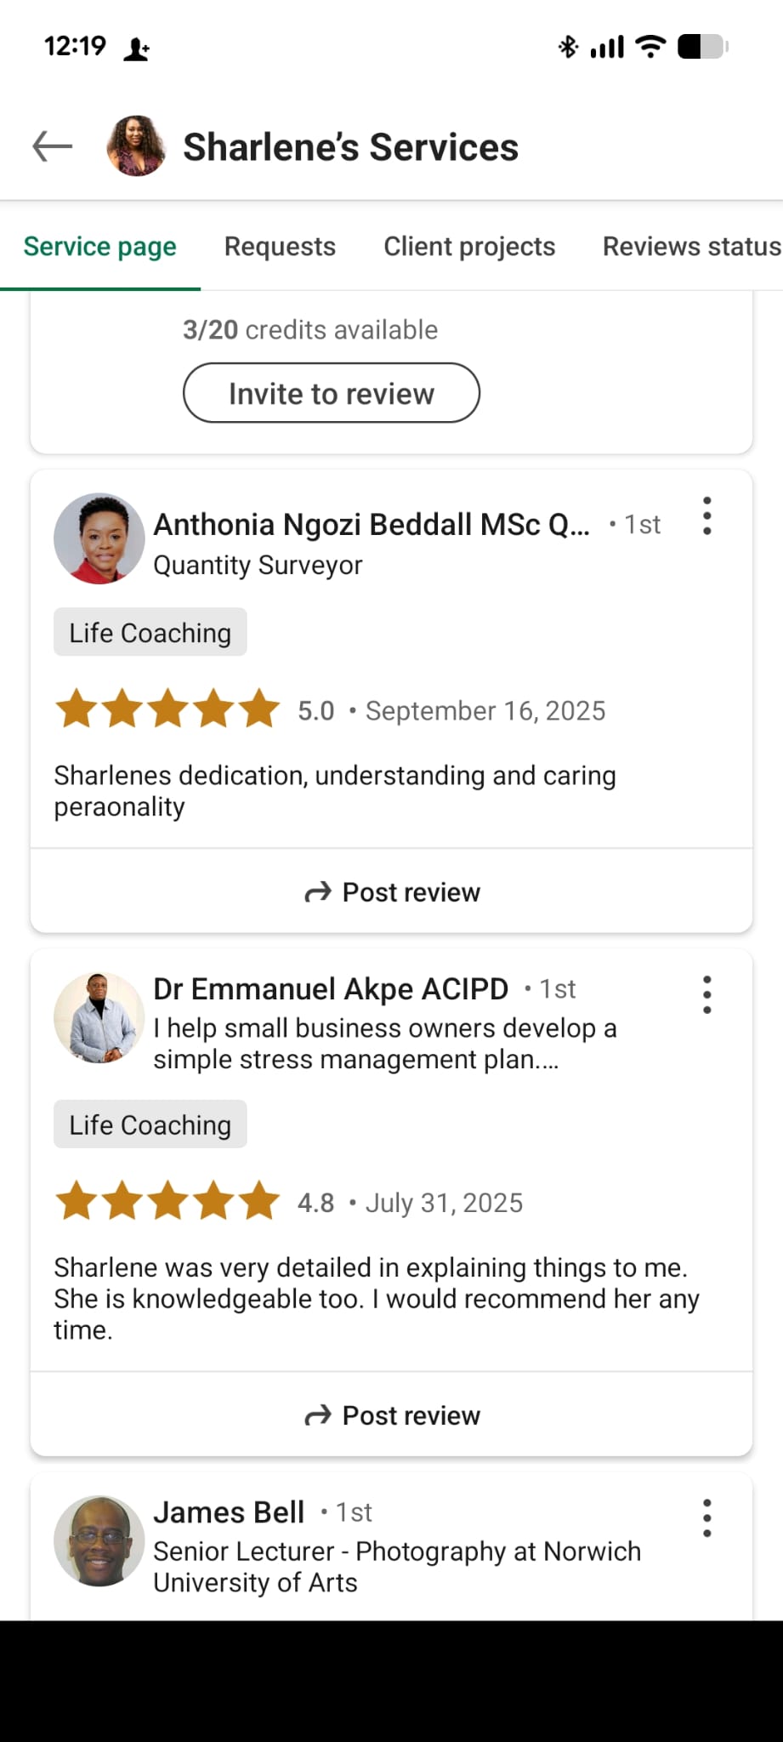Open Dr Emmanuel Akpe ACIPD's name link
Viewport: 783px width, 1742px height.
tap(331, 989)
